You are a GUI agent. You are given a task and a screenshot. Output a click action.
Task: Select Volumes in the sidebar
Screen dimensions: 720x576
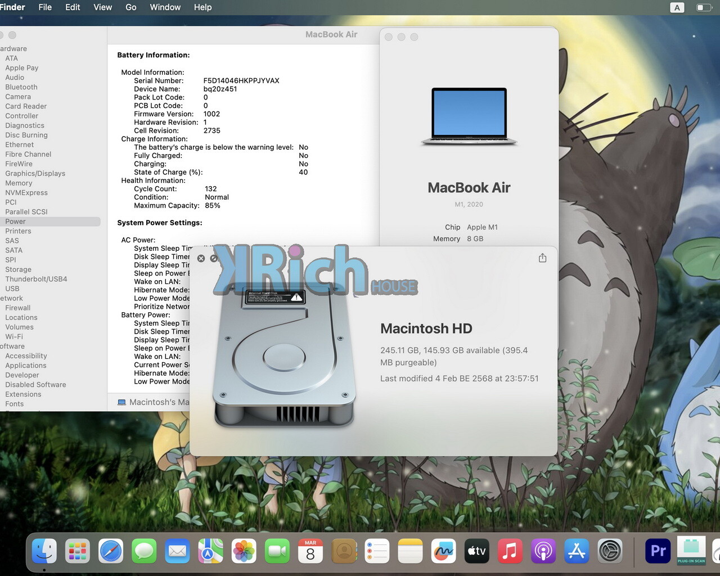click(x=19, y=327)
